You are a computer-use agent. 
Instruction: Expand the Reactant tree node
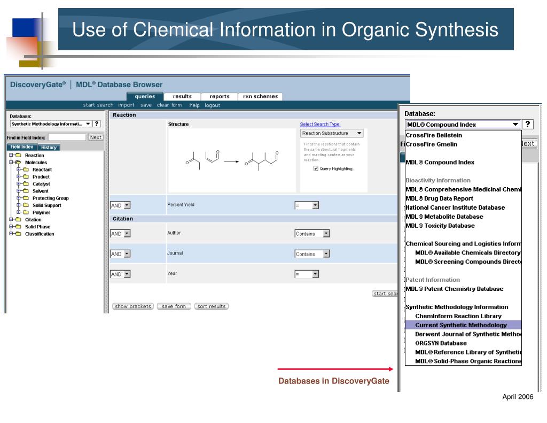19,170
